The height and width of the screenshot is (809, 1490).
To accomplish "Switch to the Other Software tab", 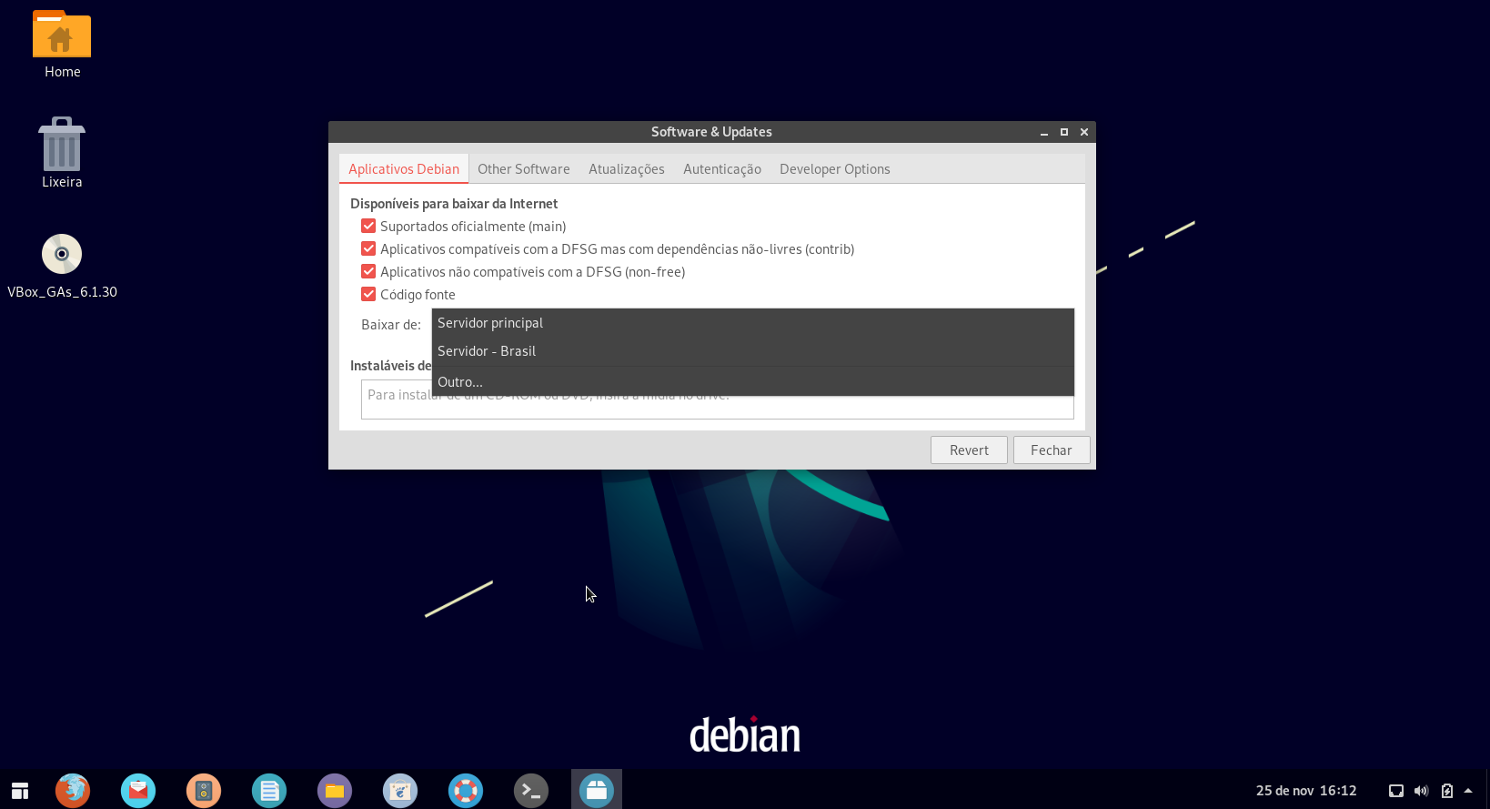I will click(524, 169).
